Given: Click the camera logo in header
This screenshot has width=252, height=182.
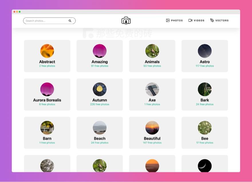Looking at the screenshot, I should point(126,21).
